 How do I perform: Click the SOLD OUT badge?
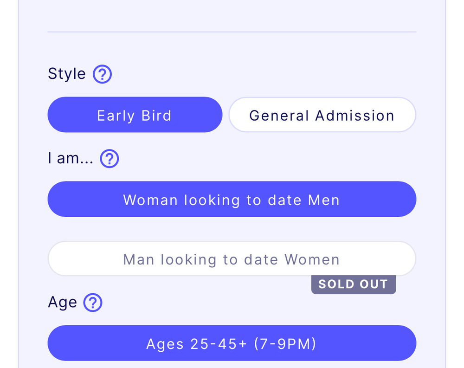pyautogui.click(x=354, y=284)
